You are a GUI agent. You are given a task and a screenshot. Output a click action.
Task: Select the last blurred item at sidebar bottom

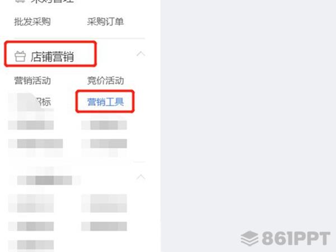[x=31, y=245]
